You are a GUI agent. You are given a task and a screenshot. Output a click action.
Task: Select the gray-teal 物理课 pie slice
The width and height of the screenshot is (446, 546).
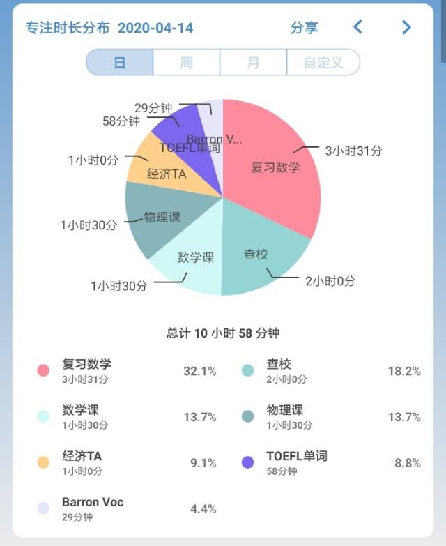pos(162,217)
